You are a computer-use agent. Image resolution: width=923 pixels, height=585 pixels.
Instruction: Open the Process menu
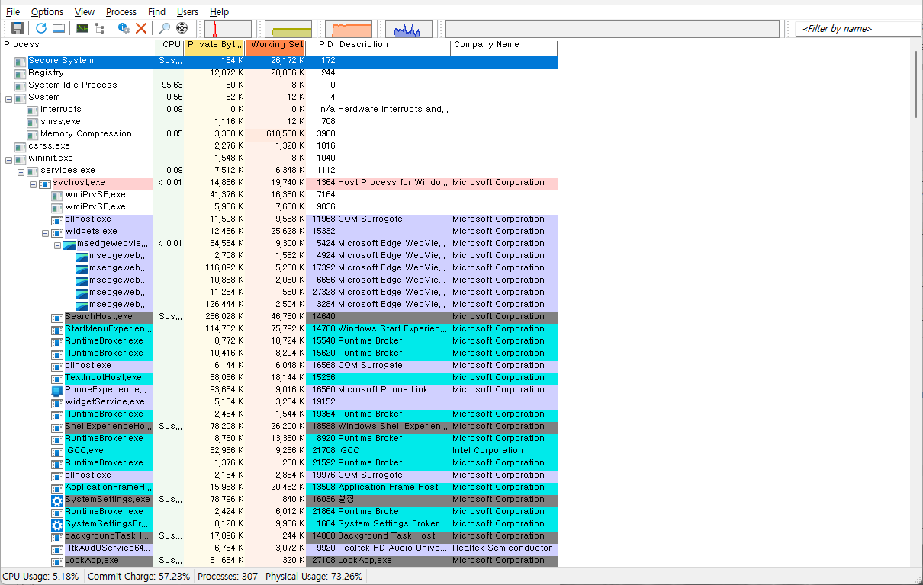pos(121,11)
